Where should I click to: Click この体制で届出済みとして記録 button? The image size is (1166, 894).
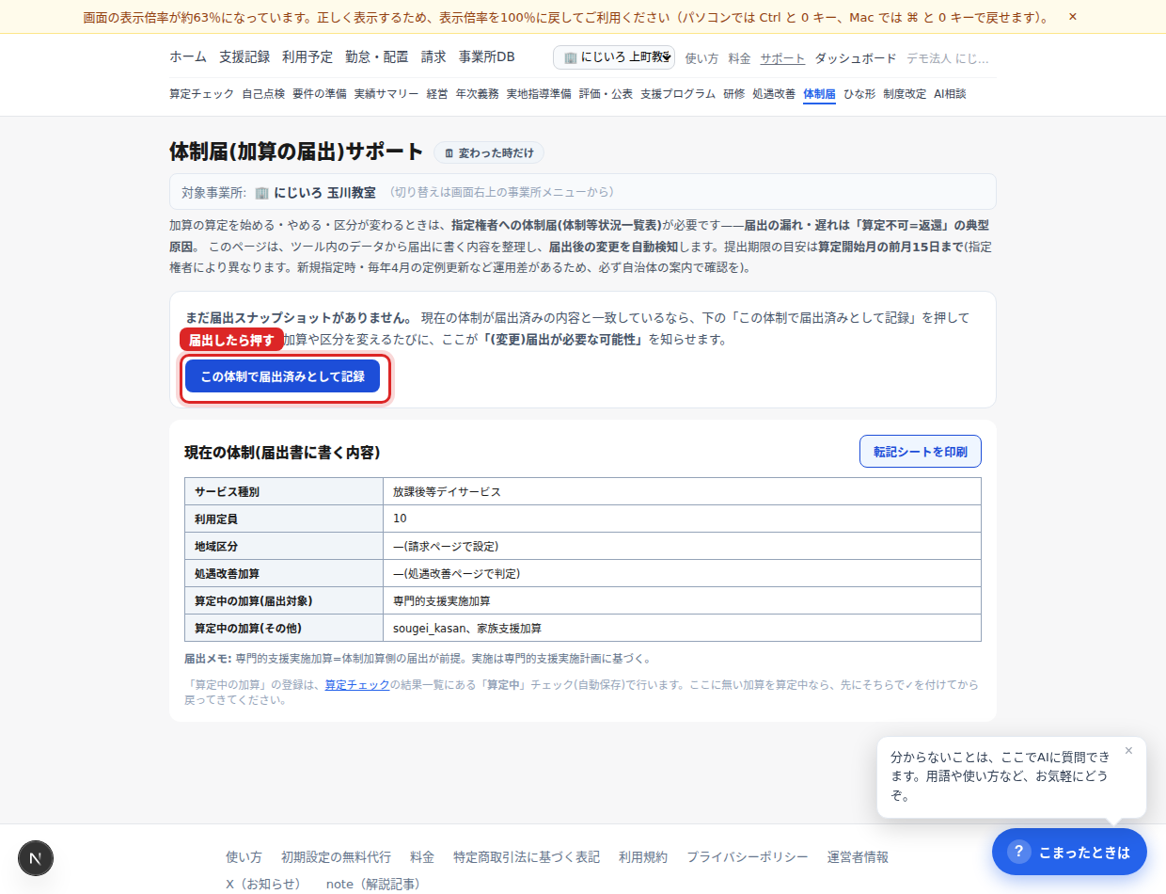[x=282, y=376]
